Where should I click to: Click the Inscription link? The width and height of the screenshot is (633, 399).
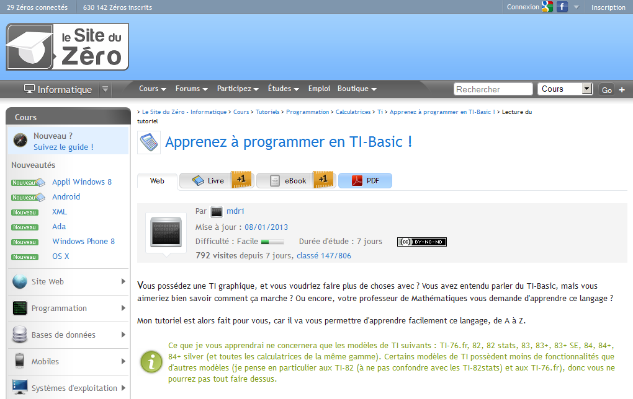click(x=608, y=7)
